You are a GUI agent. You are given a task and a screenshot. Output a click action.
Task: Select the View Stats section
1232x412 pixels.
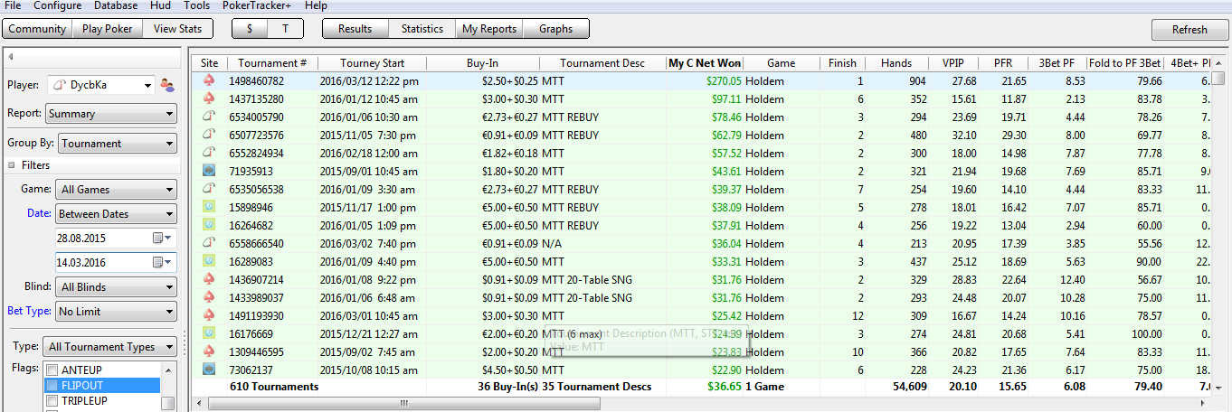tap(177, 29)
